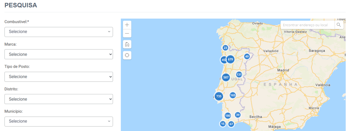This screenshot has height=131, width=352.
Task: Open cluster marker 679
Action: (x=230, y=59)
